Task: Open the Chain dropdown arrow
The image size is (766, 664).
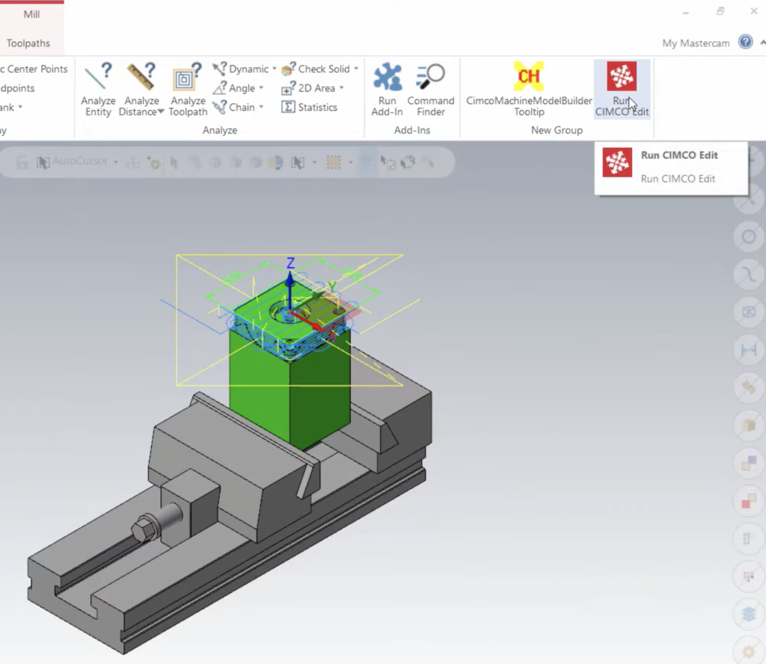Action: (261, 108)
